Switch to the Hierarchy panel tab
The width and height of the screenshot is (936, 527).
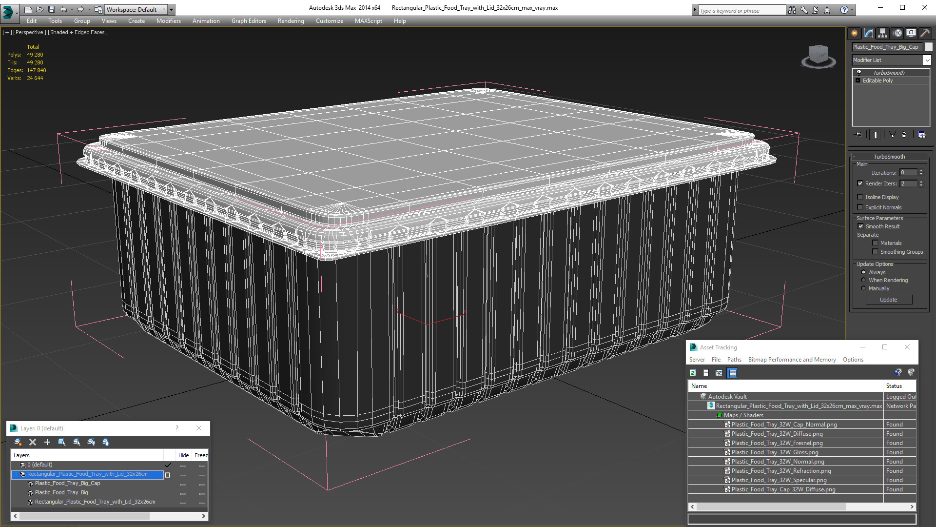point(882,33)
